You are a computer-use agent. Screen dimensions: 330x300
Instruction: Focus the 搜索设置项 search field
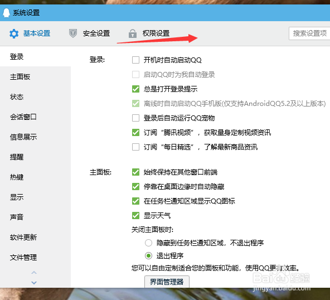[309, 33]
